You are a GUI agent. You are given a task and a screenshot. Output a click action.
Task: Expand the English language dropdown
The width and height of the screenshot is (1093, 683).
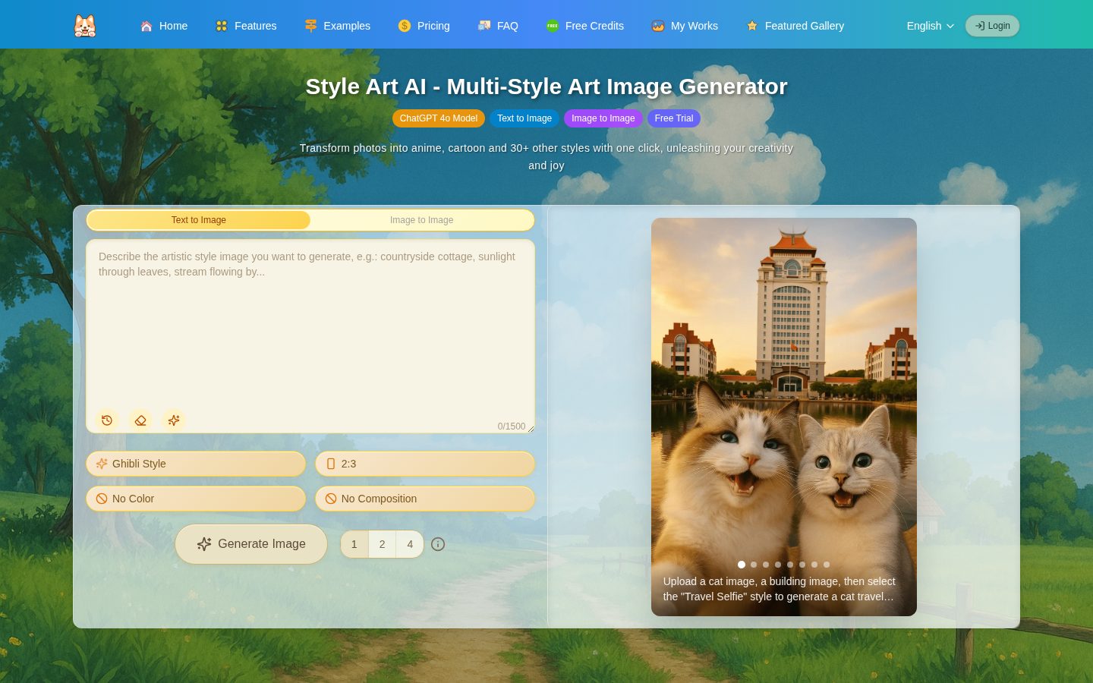coord(931,26)
